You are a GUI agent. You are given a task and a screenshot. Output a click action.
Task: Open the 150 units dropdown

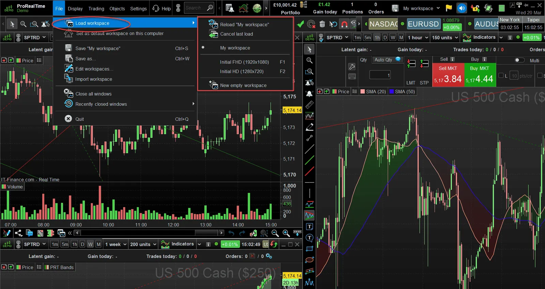point(445,37)
